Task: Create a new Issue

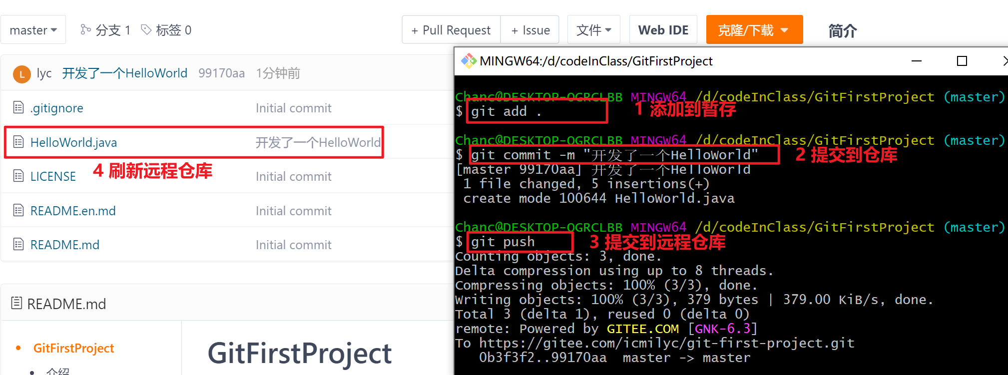Action: point(530,30)
